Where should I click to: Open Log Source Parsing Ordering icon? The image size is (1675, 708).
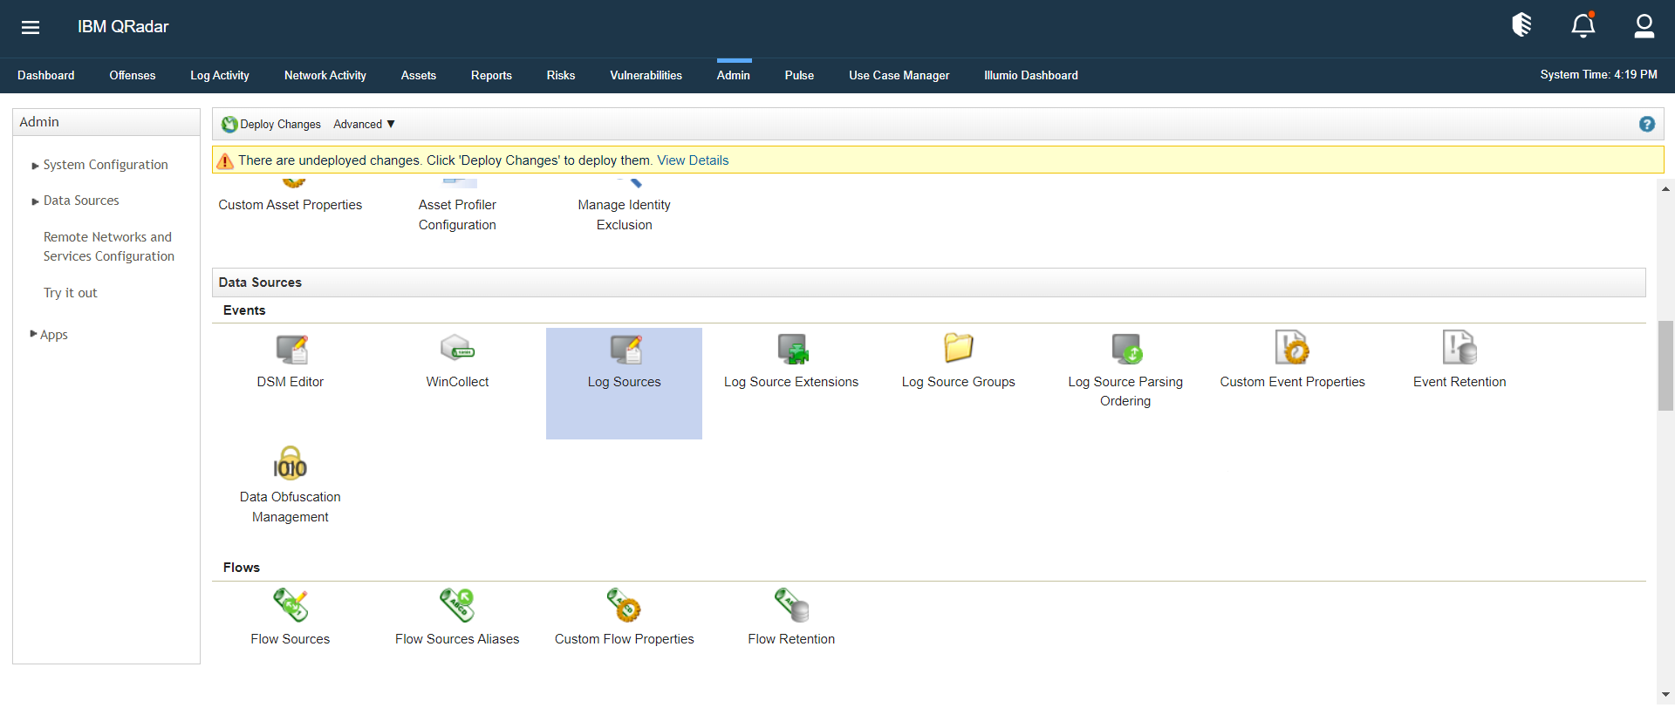1126,349
